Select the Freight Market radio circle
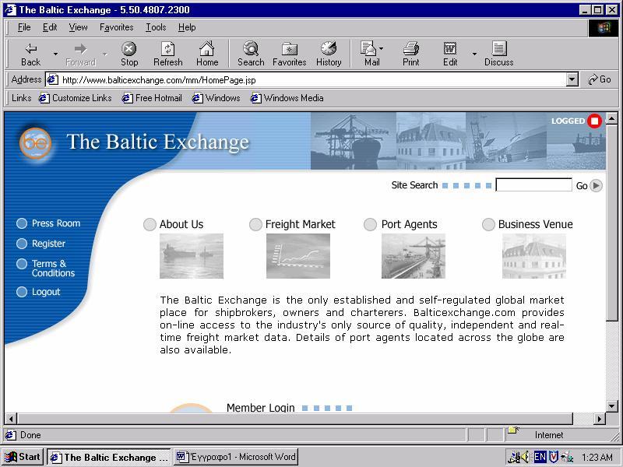 coord(255,224)
